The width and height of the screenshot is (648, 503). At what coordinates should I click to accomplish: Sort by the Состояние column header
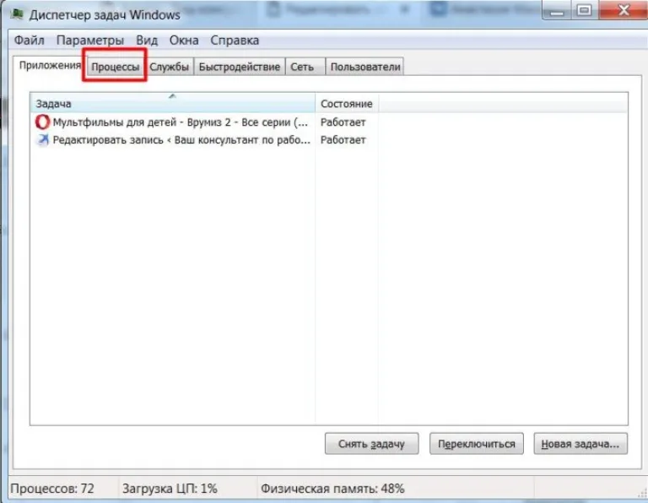347,103
